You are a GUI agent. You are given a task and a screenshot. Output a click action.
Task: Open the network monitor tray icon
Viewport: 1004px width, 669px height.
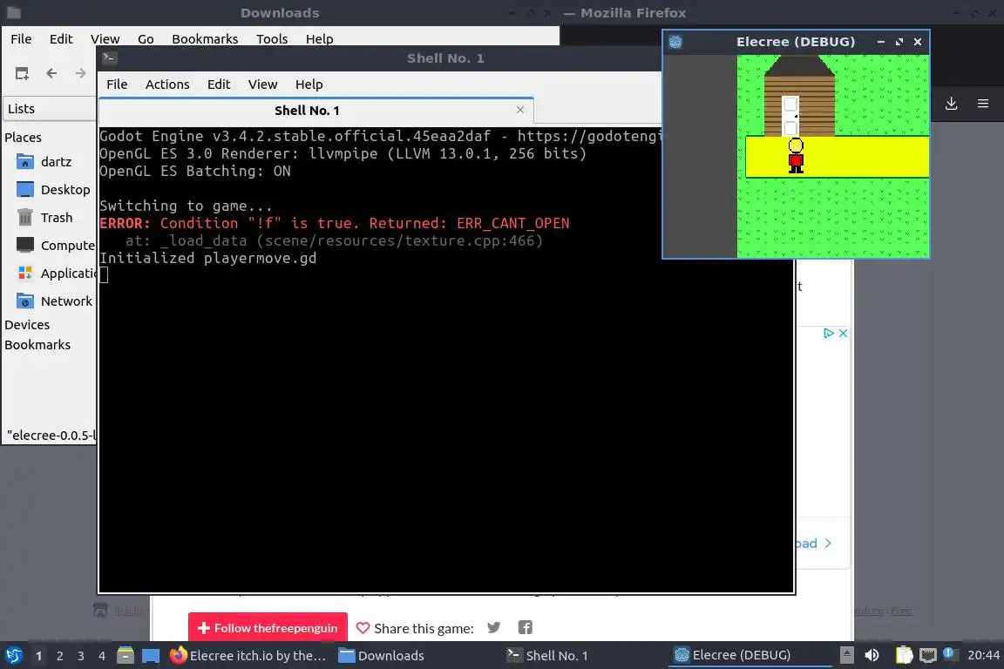(x=928, y=656)
